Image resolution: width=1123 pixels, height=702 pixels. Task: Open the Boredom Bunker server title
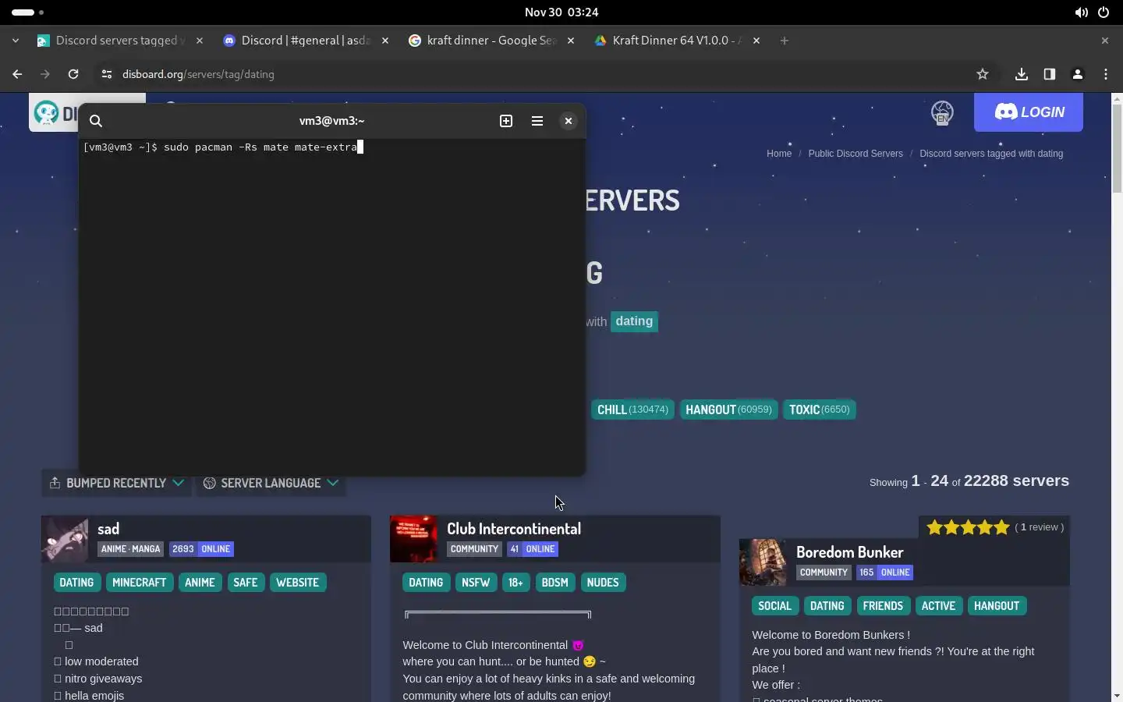click(849, 552)
